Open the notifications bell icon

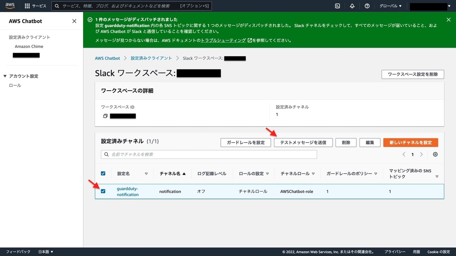pyautogui.click(x=352, y=6)
